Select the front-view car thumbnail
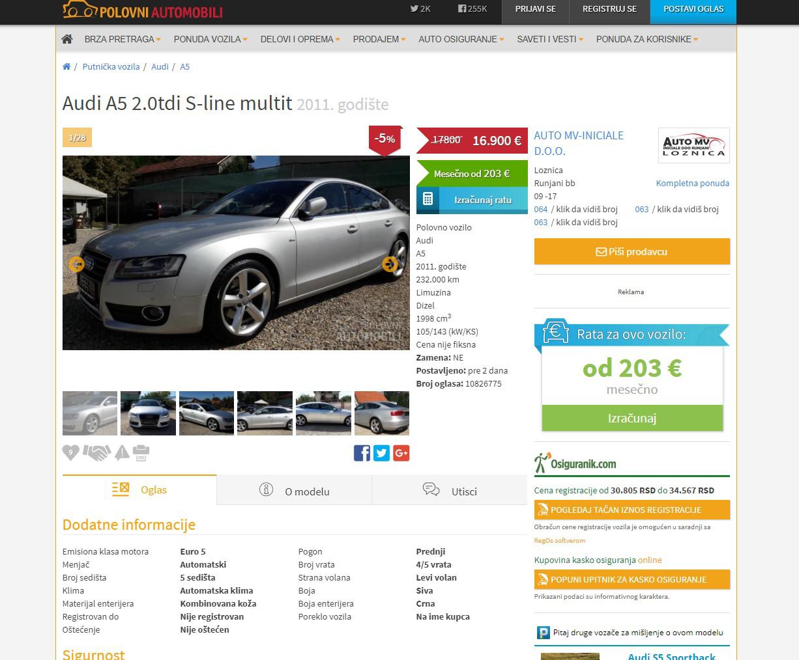The image size is (799, 660). (148, 413)
